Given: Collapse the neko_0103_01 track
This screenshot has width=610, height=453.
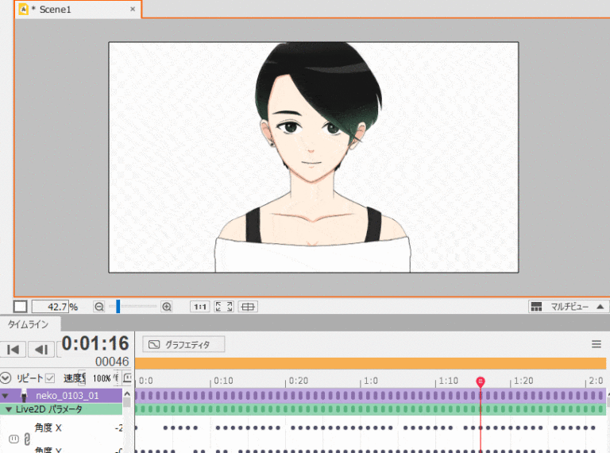Looking at the screenshot, I should tap(6, 395).
